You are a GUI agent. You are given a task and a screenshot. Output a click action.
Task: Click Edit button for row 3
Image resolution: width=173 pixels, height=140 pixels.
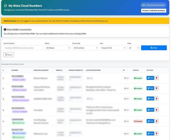(x=150, y=99)
